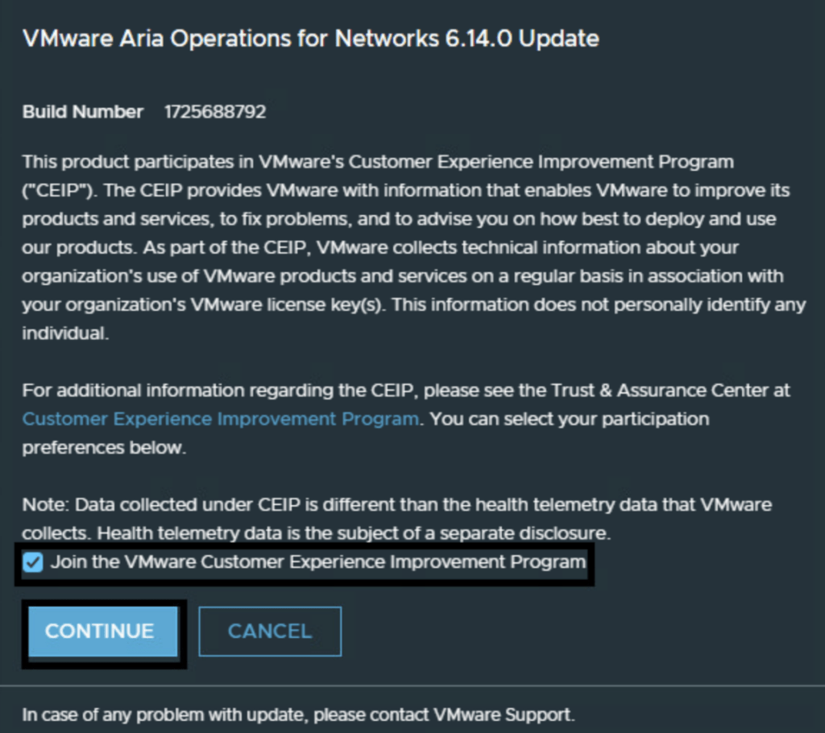Cancel the 6.14.0 update dialog
825x733 pixels.
pos(270,631)
